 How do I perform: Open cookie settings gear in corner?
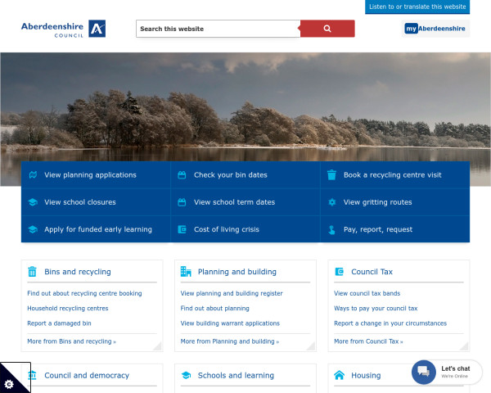coord(9,384)
